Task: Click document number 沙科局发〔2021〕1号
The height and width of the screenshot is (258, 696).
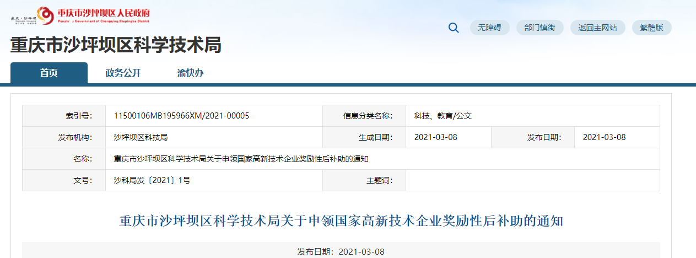Action: click(x=152, y=180)
